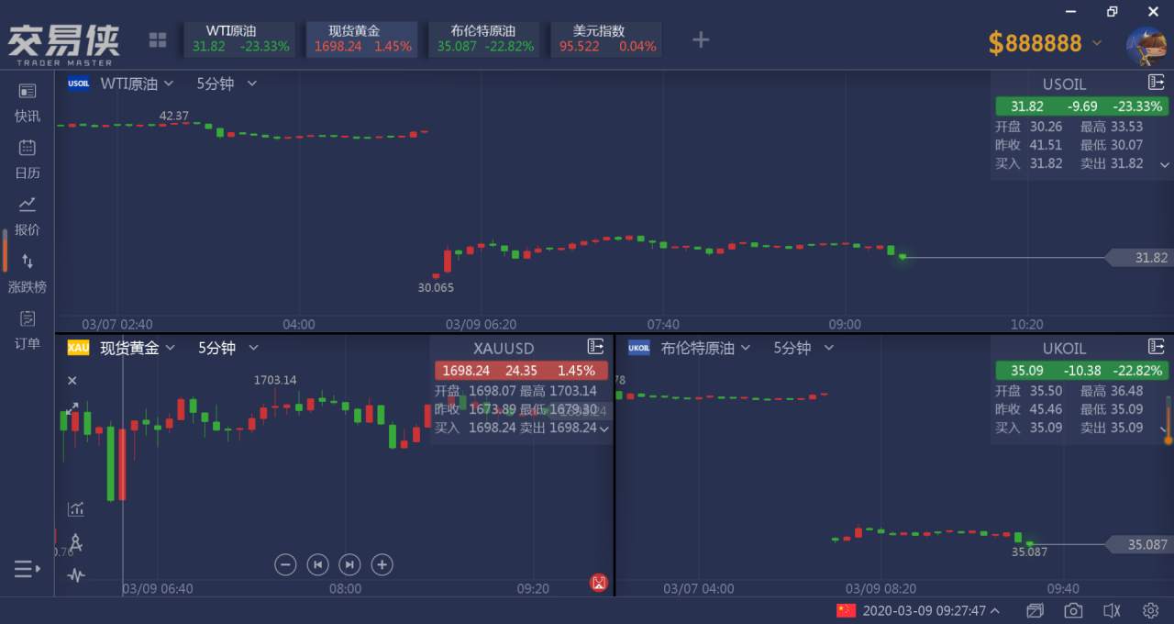The width and height of the screenshot is (1174, 624).
Task: Click the red XAUUSD price bar 1698.24
Action: pyautogui.click(x=521, y=371)
